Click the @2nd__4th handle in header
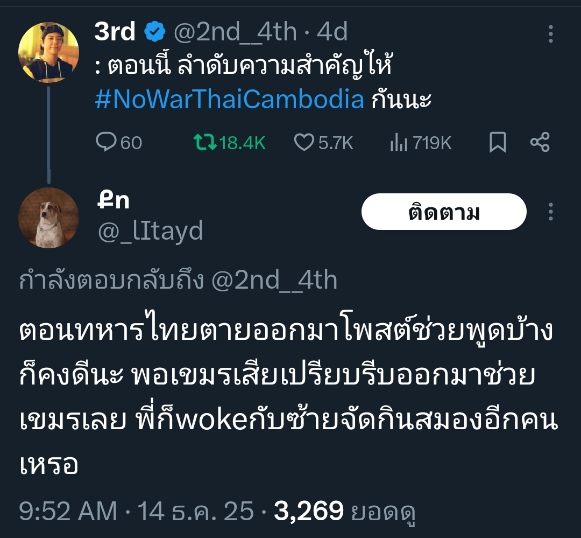Viewport: 581px width, 538px height. [x=235, y=33]
